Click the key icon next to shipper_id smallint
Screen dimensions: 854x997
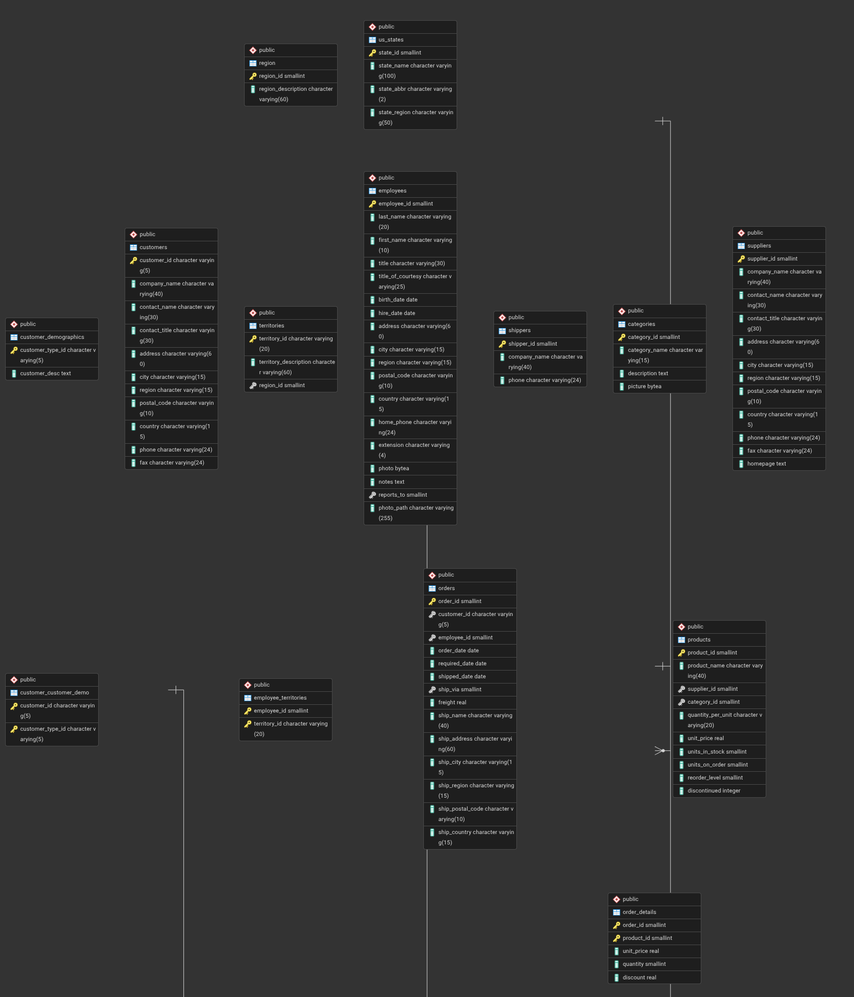(x=502, y=344)
